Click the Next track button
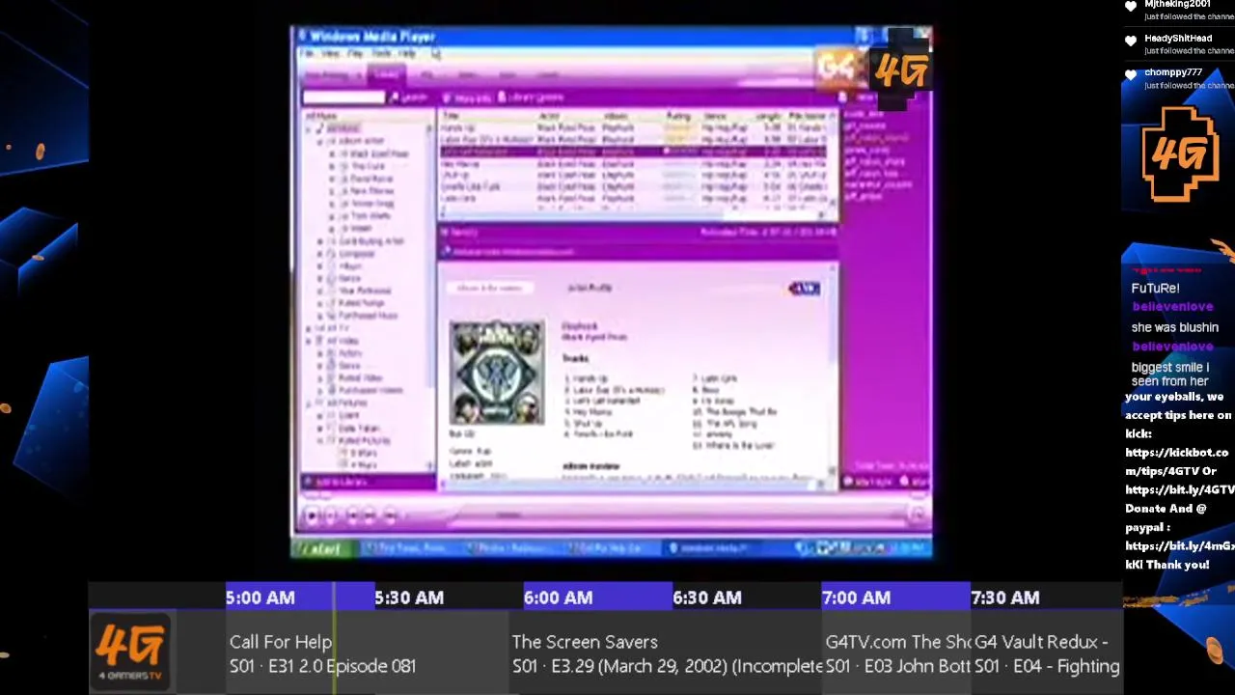This screenshot has height=695, width=1235. coord(370,517)
